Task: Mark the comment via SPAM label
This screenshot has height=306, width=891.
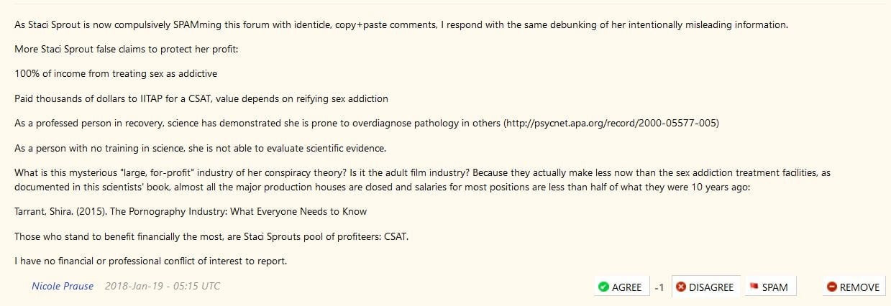Action: [775, 287]
